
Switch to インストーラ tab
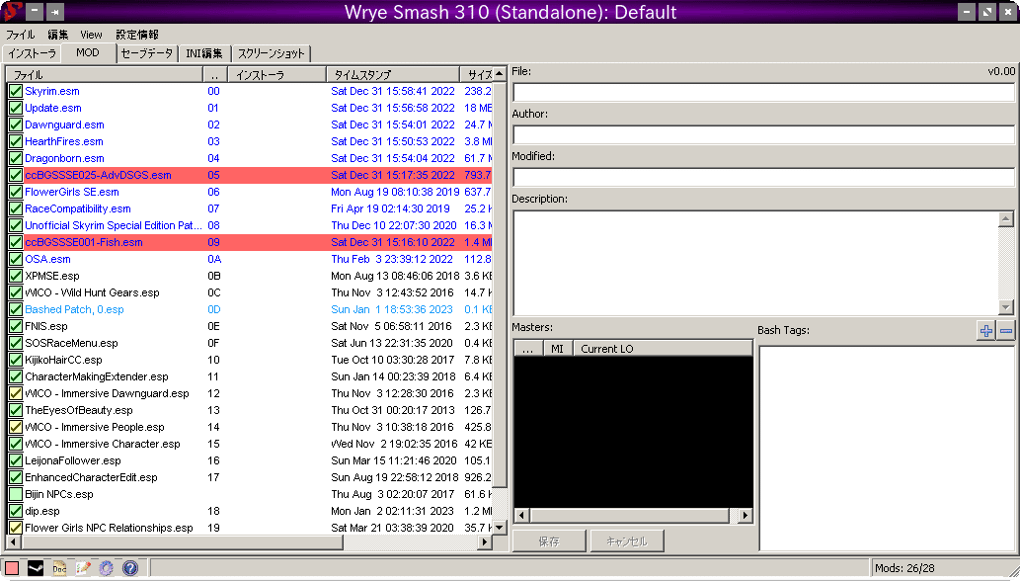(32, 54)
